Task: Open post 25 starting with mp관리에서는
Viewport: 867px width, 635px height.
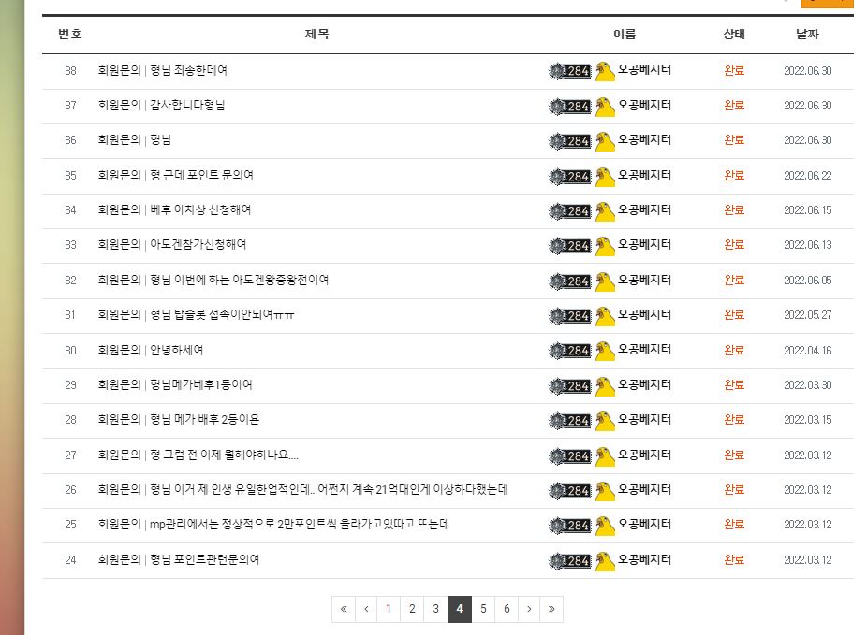Action: pos(273,525)
